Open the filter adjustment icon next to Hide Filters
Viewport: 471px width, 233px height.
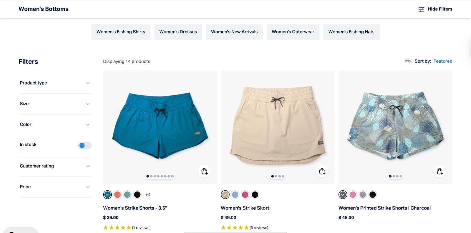[x=421, y=9]
